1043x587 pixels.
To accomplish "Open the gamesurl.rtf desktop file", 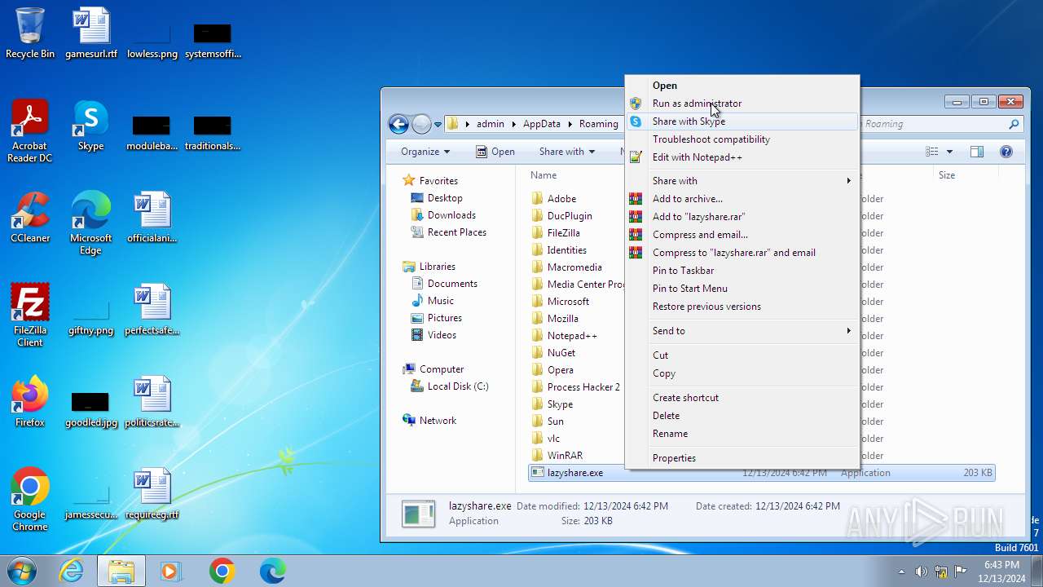I will 90,33.
